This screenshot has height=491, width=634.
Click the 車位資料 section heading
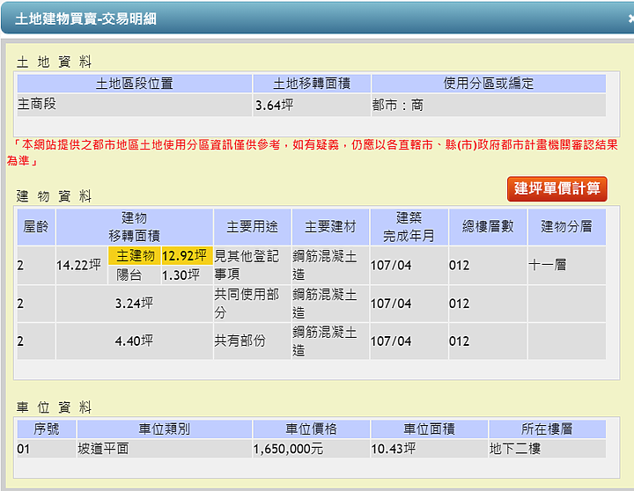click(55, 407)
